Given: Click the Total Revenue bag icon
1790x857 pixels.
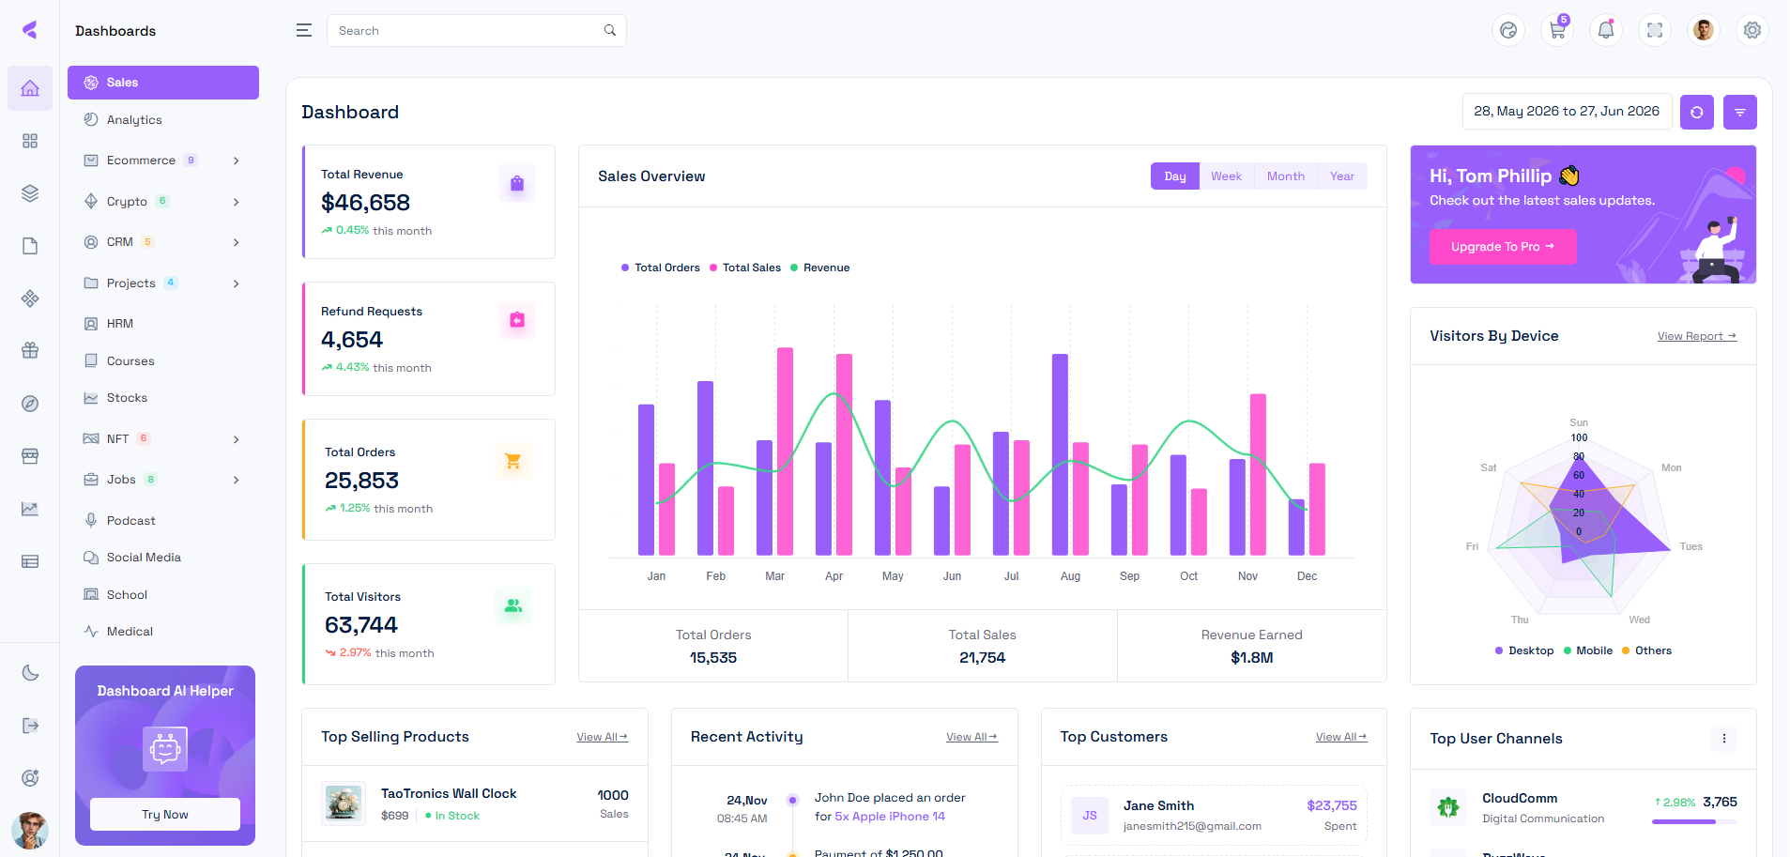Looking at the screenshot, I should pos(517,183).
